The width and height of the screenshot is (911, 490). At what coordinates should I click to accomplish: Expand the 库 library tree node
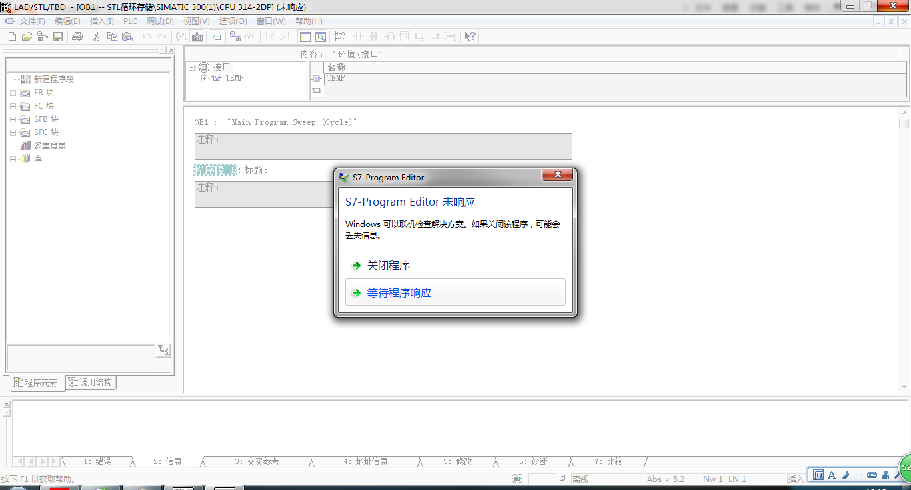coord(13,159)
